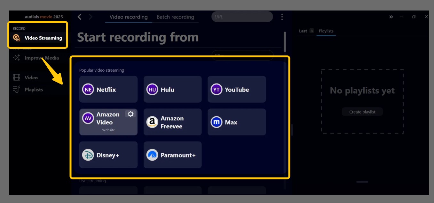Collapse the right panel with double chevron
The height and width of the screenshot is (203, 434).
pyautogui.click(x=391, y=17)
